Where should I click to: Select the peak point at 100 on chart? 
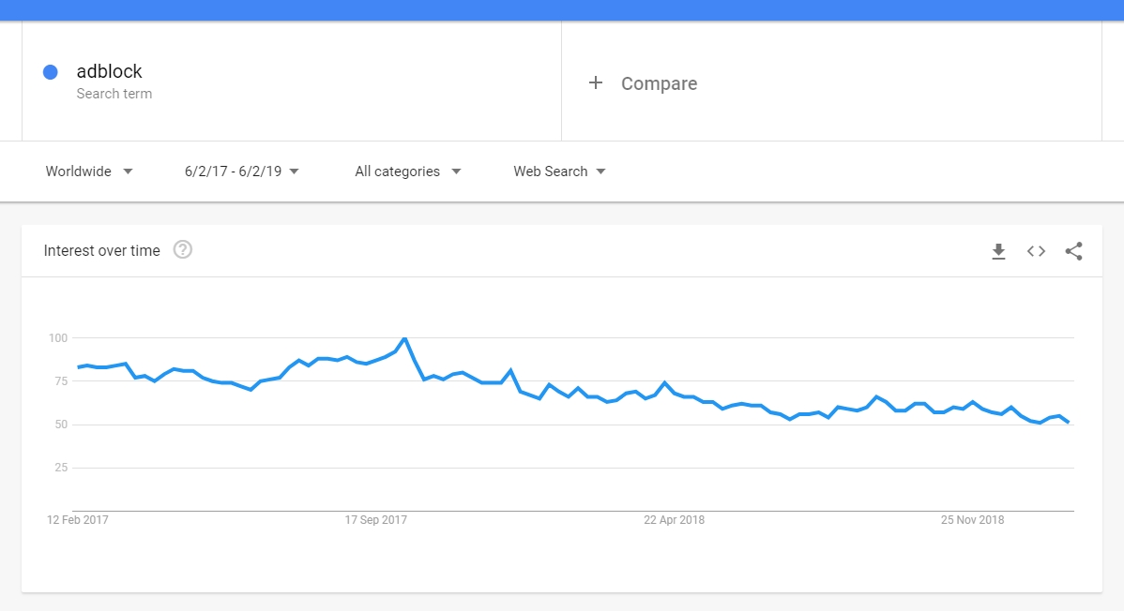(405, 338)
